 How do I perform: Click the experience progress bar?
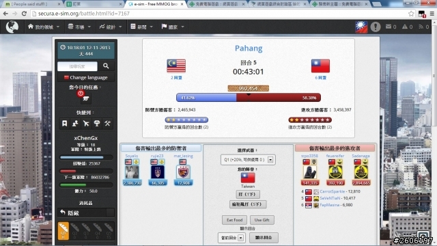pos(86,157)
